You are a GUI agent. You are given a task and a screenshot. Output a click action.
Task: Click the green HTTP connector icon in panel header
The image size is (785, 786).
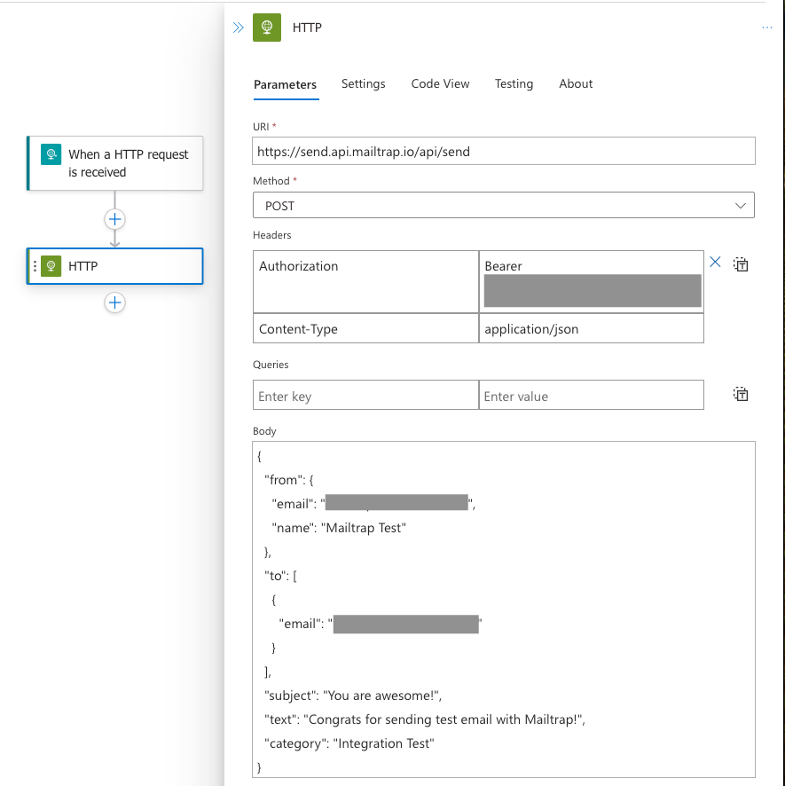point(267,28)
